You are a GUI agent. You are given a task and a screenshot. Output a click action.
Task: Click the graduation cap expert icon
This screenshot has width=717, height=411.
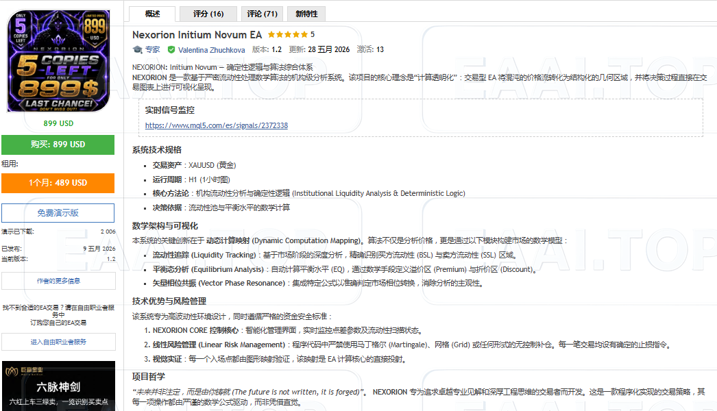click(138, 49)
